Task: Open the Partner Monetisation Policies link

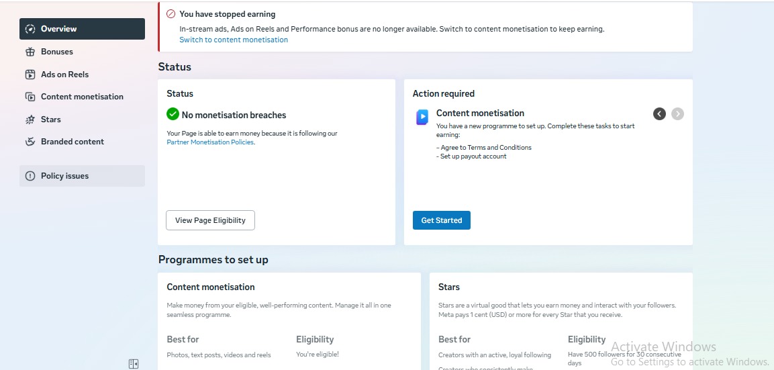Action: click(x=210, y=142)
